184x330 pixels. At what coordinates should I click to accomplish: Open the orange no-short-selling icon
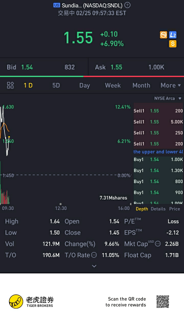[x=164, y=35]
